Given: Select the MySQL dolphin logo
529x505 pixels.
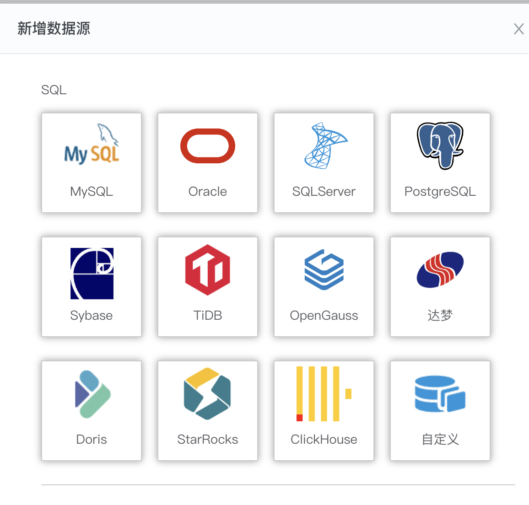Looking at the screenshot, I should tap(92, 144).
